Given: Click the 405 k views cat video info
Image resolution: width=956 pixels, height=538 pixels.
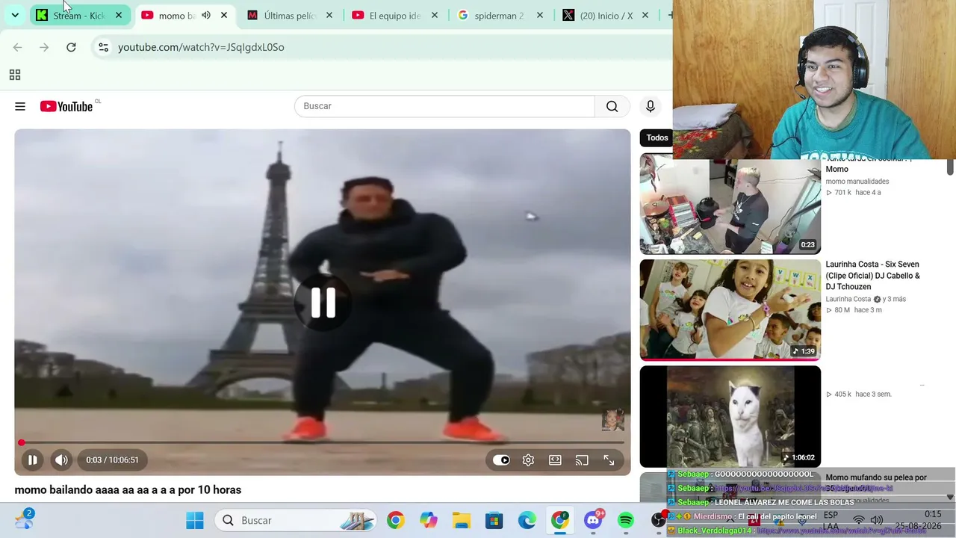Looking at the screenshot, I should pos(859,395).
